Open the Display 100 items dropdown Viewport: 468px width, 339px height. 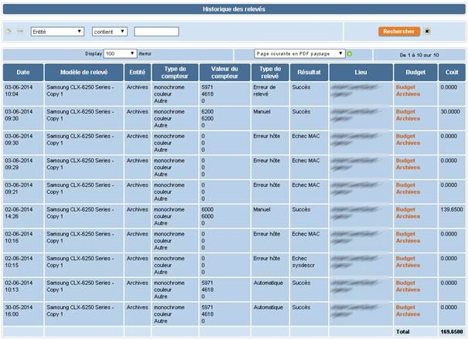click(120, 53)
